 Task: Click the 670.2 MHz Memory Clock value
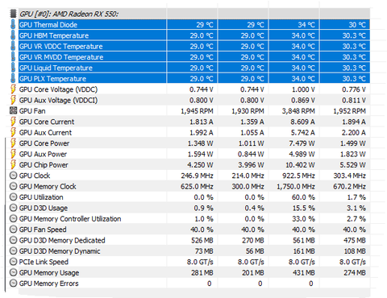click(349, 186)
